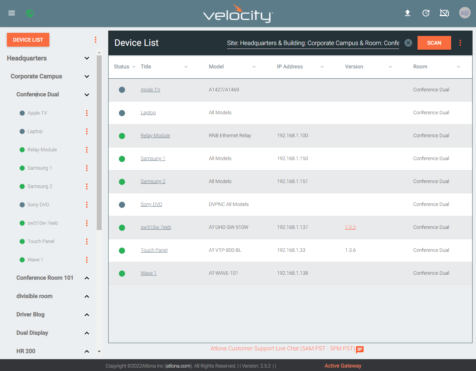476x371 pixels.
Task: Click the refresh clock icon in header
Action: pos(426,13)
